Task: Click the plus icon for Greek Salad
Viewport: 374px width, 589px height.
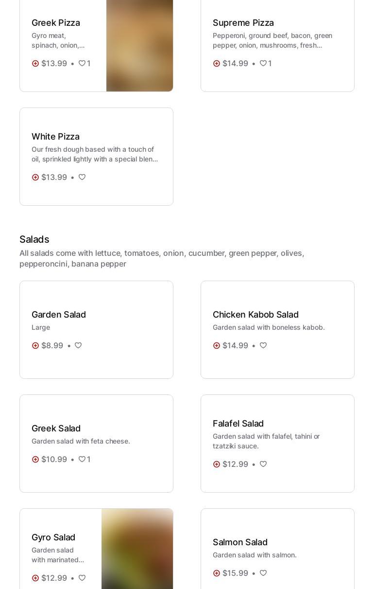Action: (35, 459)
